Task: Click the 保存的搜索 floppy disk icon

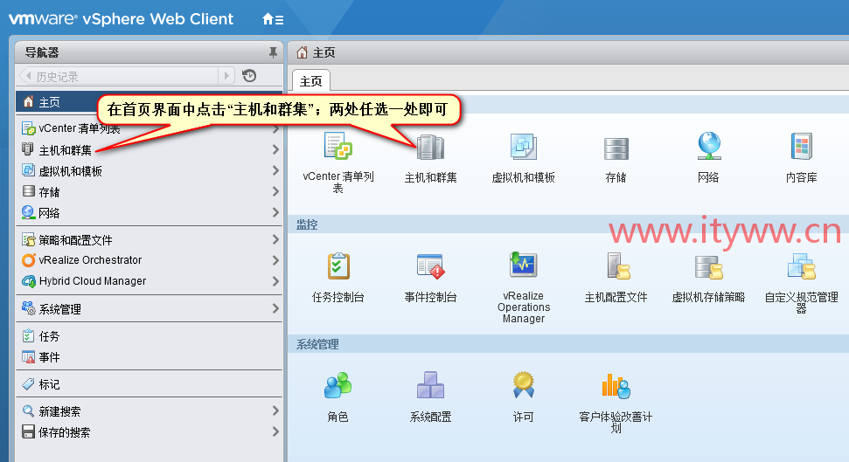Action: click(28, 431)
